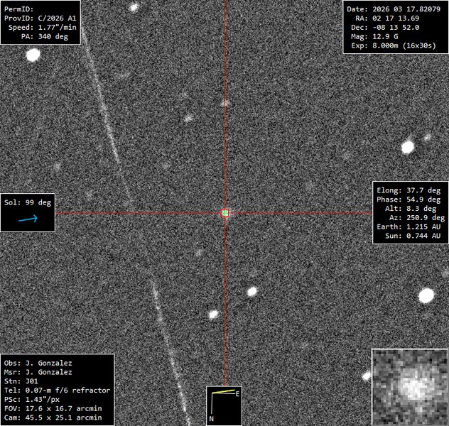Click the 'PA: 340 deg' entry
449x426 pixels.
pyautogui.click(x=45, y=37)
